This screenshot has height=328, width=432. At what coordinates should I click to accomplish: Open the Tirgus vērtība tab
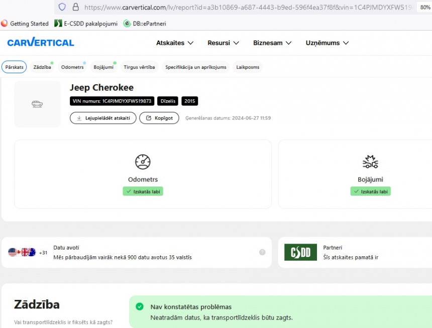[139, 67]
